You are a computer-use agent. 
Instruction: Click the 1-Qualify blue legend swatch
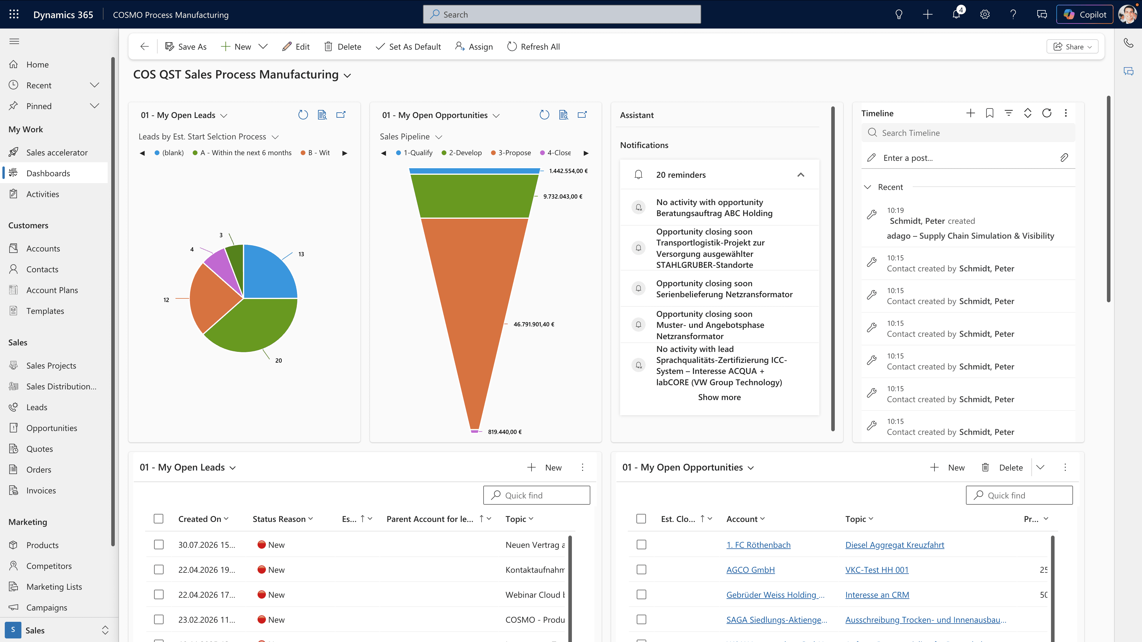pos(399,153)
